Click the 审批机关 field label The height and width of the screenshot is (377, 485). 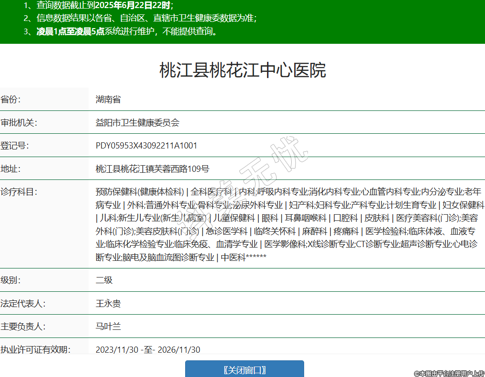click(x=19, y=123)
